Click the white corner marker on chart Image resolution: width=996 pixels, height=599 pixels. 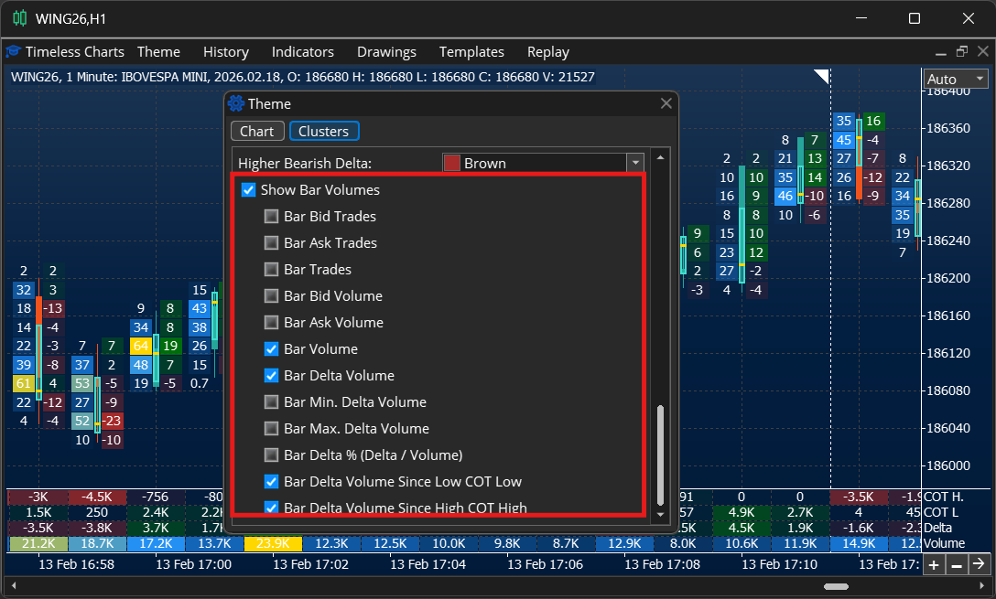click(x=821, y=76)
